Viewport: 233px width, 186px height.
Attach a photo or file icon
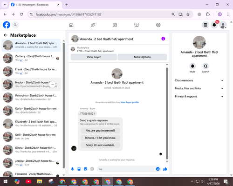79,169
